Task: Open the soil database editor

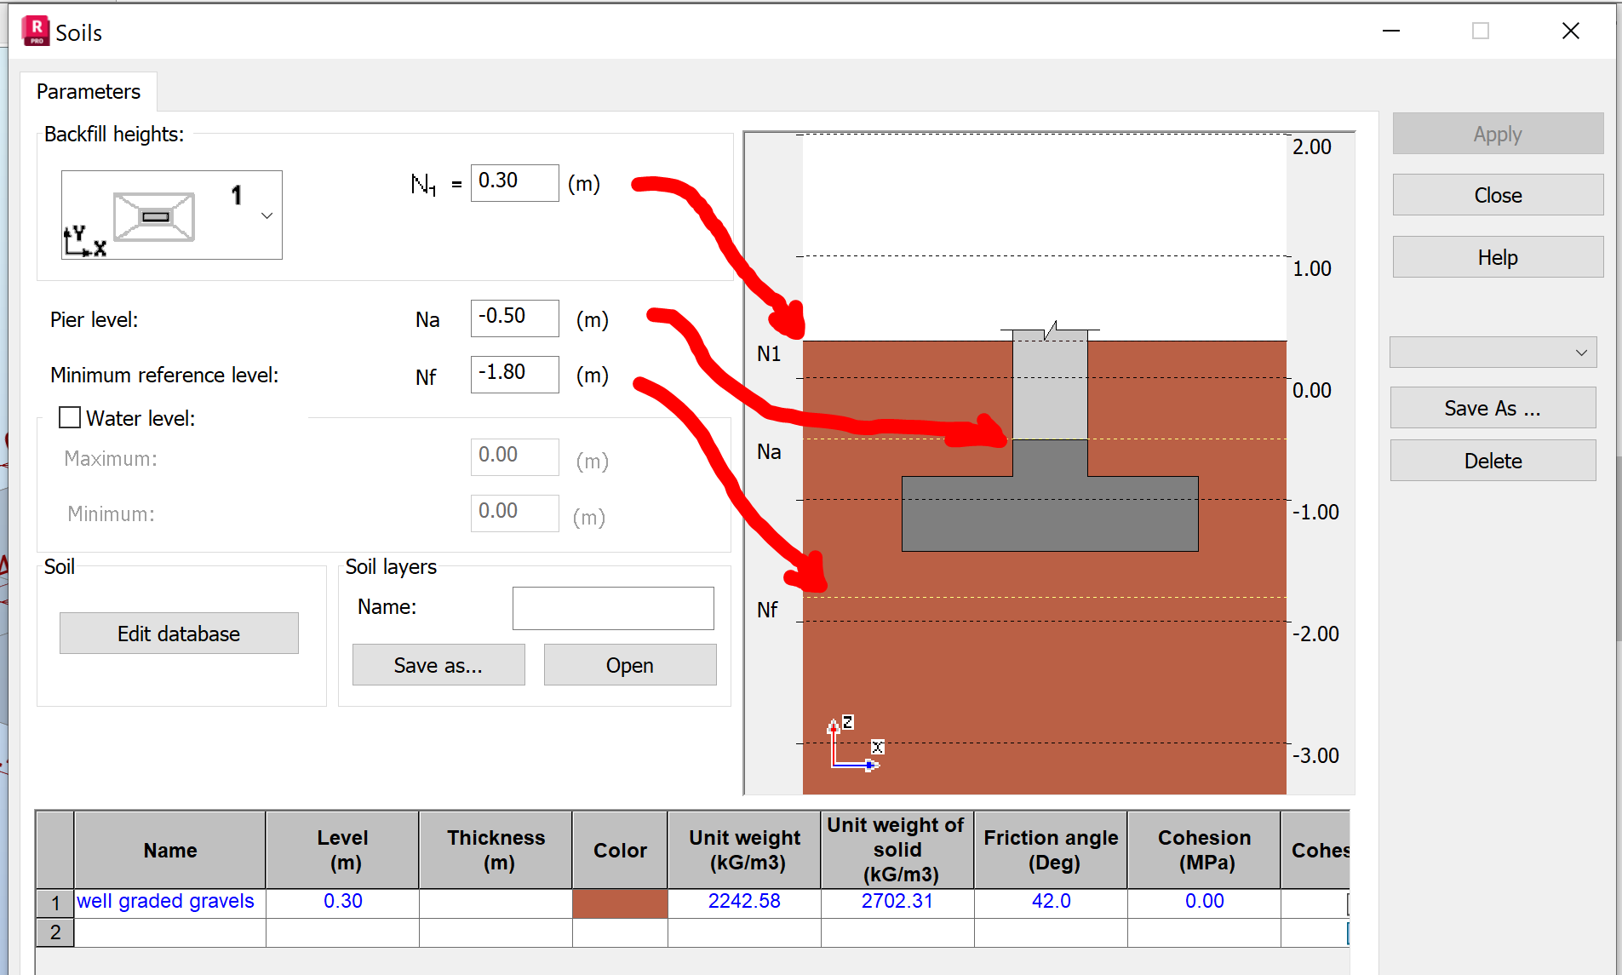Action: (178, 633)
